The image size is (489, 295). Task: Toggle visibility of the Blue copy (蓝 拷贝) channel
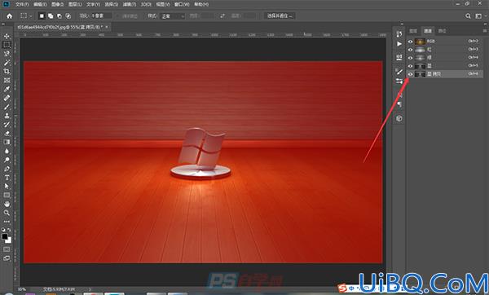pos(410,74)
